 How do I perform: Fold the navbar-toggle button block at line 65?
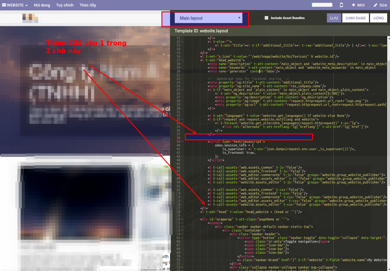[x=182, y=238]
